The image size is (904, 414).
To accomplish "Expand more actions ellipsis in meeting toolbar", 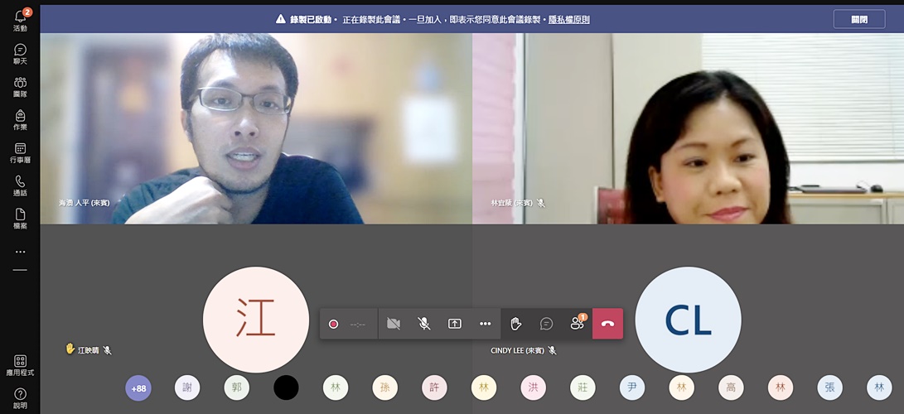I will (x=485, y=324).
